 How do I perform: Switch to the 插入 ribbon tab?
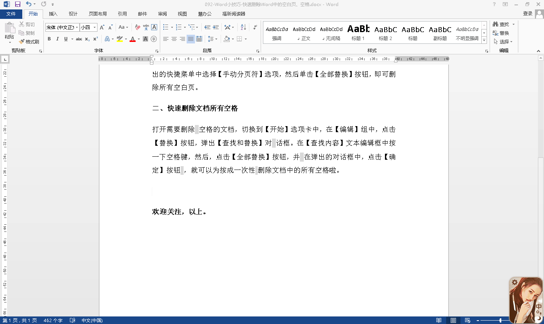[x=53, y=14]
